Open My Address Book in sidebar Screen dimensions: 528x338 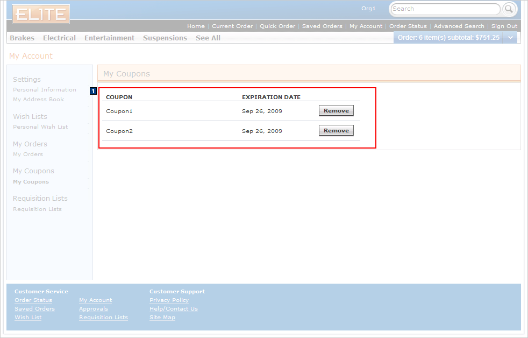tap(38, 99)
